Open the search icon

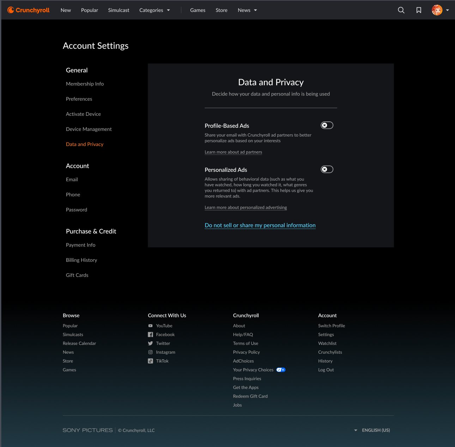(401, 10)
